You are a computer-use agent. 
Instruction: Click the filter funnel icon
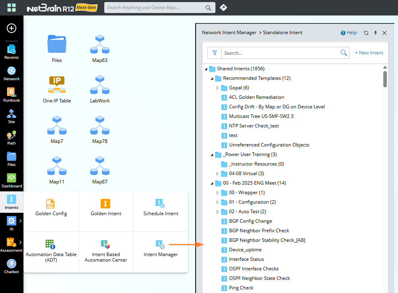(x=215, y=53)
